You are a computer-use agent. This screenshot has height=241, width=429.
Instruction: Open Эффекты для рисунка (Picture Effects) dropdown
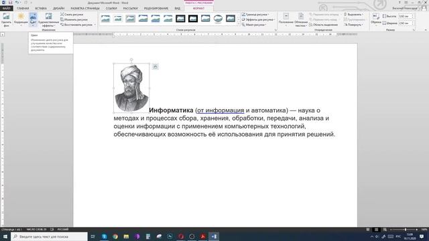(x=258, y=19)
